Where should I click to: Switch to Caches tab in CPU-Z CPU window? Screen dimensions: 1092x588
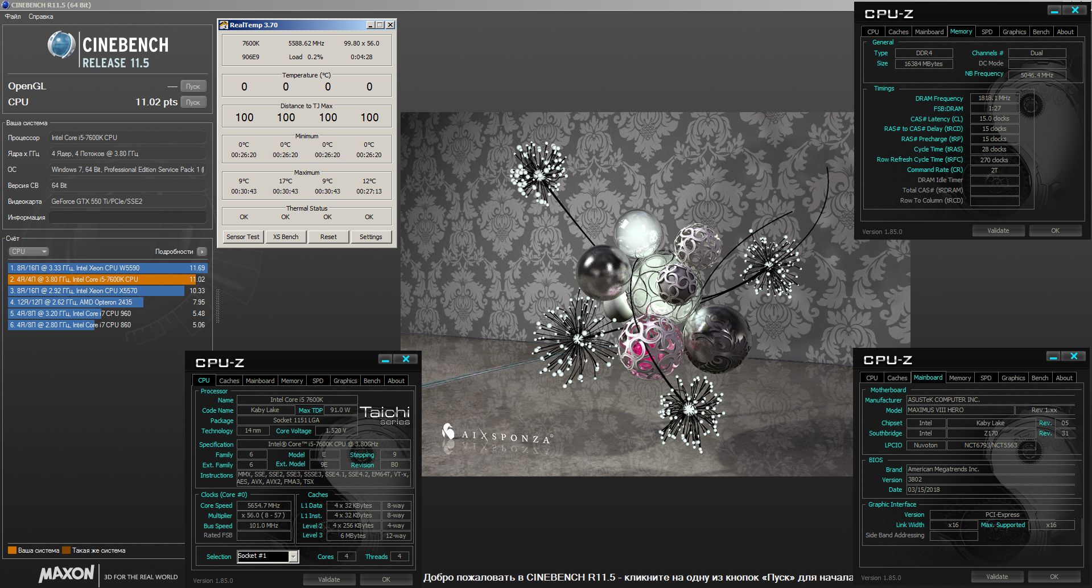(x=229, y=381)
